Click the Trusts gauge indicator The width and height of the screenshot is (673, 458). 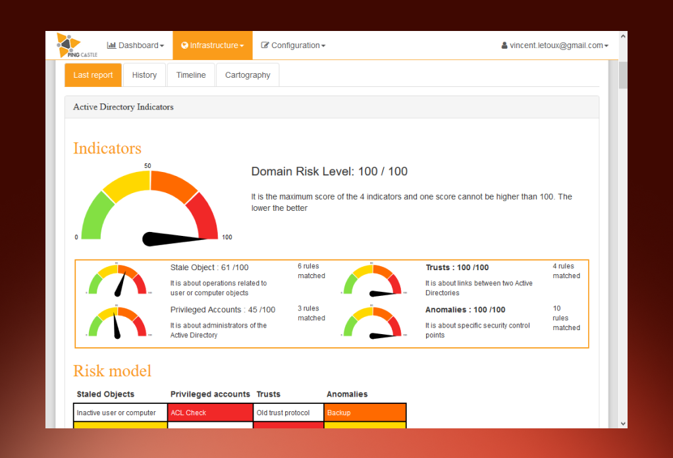coord(373,279)
